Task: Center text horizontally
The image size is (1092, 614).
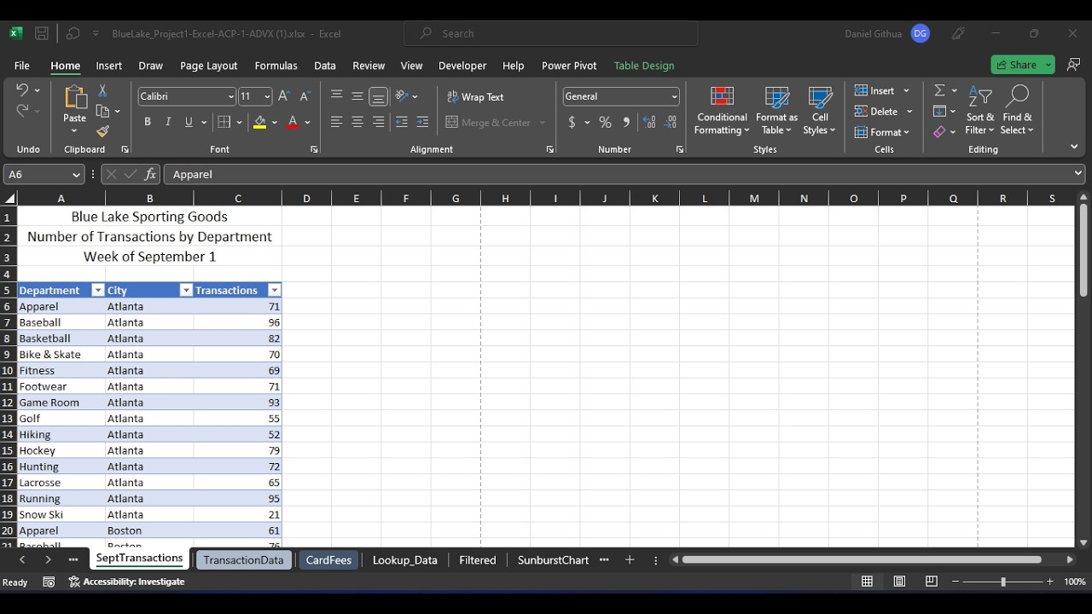Action: click(357, 122)
